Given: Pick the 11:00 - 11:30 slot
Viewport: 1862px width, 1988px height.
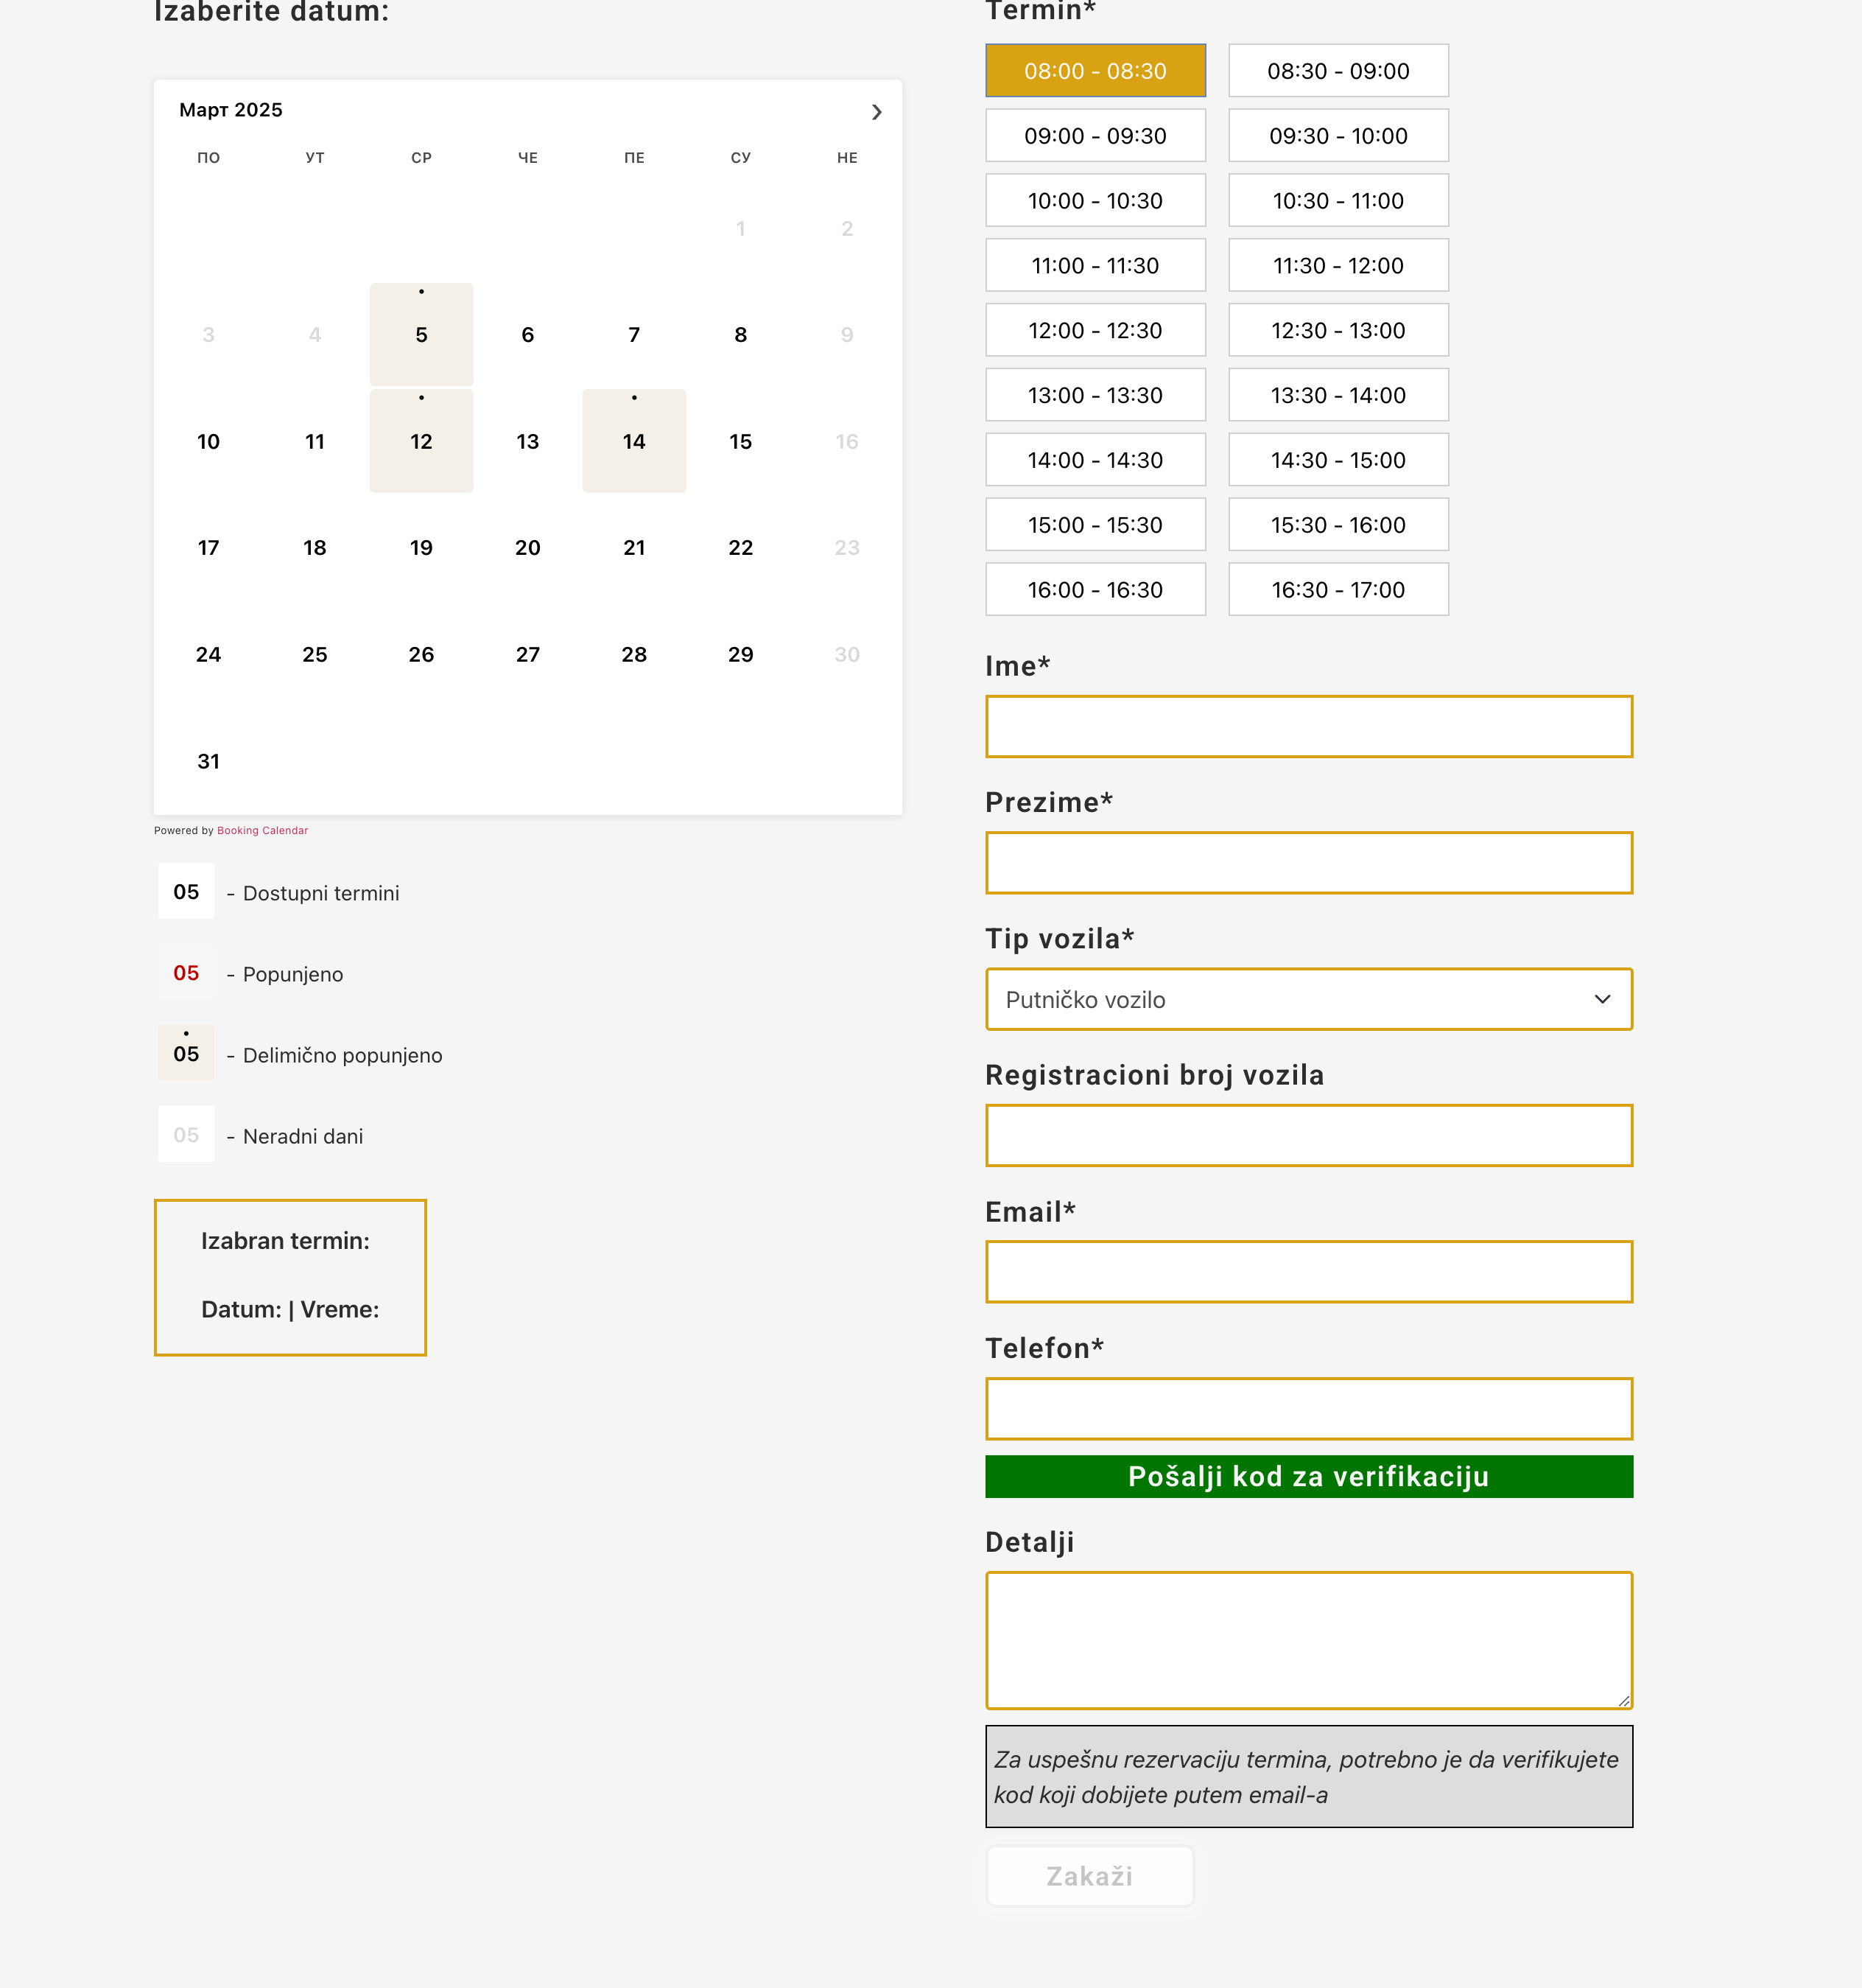Looking at the screenshot, I should pyautogui.click(x=1095, y=265).
